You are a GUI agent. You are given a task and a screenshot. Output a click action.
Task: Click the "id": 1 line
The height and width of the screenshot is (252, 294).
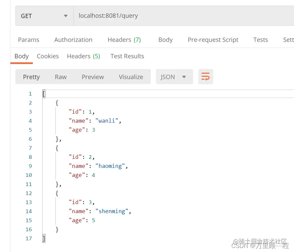pos(81,112)
